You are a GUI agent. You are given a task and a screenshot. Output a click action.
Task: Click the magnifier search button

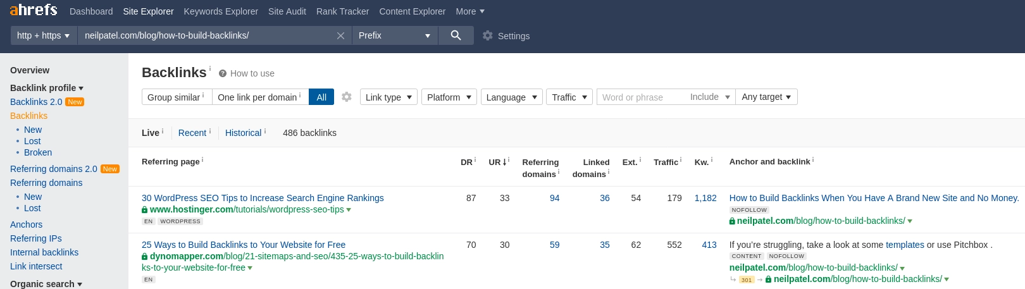pyautogui.click(x=456, y=35)
